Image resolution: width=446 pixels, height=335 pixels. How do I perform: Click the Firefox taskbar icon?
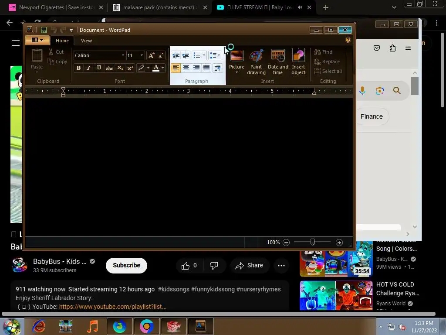tap(120, 326)
